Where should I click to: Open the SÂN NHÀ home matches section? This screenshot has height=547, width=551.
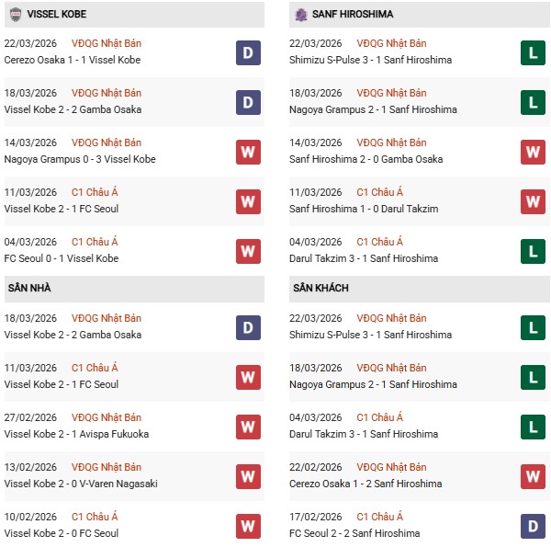tap(29, 288)
